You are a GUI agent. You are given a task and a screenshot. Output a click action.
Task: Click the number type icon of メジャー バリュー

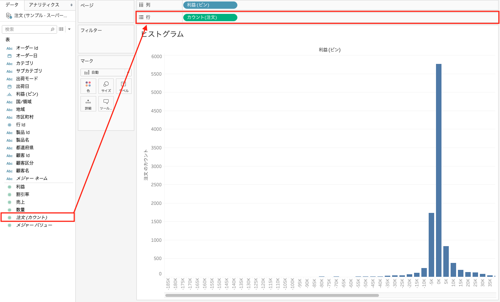[x=10, y=225]
